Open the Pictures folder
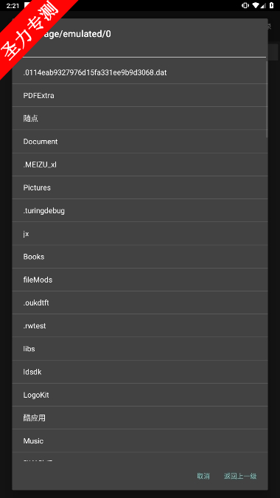This screenshot has width=280, height=498. (140, 187)
